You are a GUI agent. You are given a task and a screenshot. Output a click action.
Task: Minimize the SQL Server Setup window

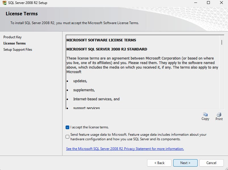coord(196,3)
